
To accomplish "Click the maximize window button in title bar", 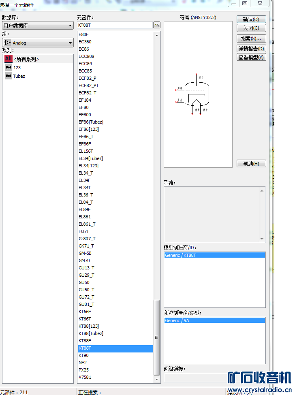I will [x=245, y=3].
